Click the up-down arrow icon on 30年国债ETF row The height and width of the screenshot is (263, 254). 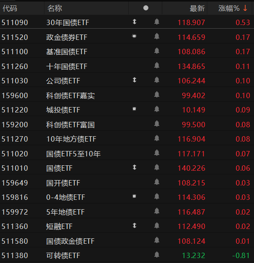click(134, 22)
